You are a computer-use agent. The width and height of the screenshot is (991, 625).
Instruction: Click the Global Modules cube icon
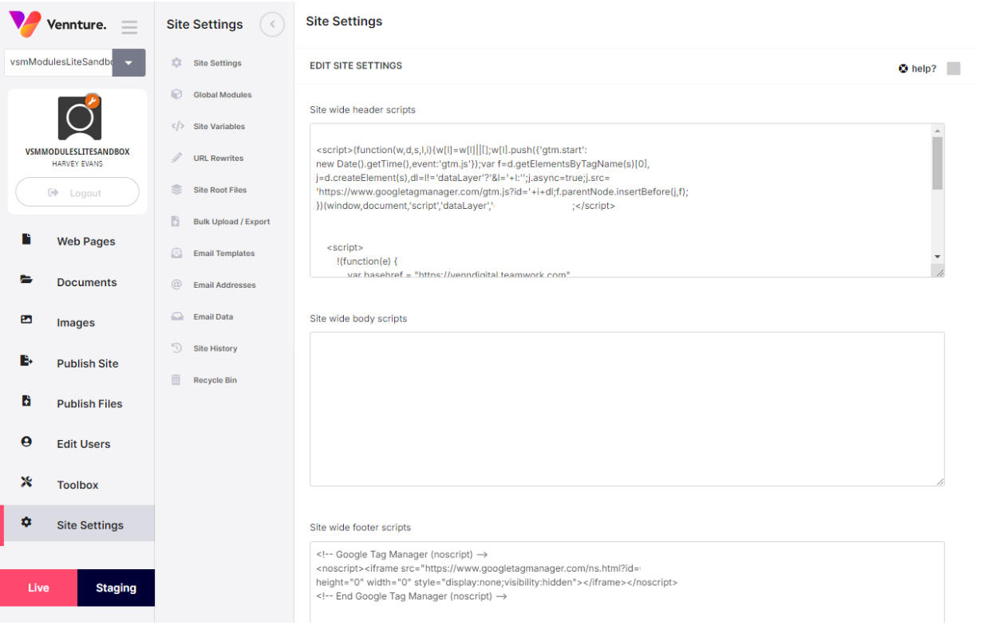point(176,94)
